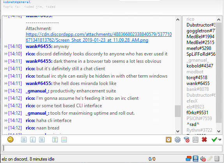Select ^rad^ in the user list
Screen dimensions: 224x163
click(193, 124)
